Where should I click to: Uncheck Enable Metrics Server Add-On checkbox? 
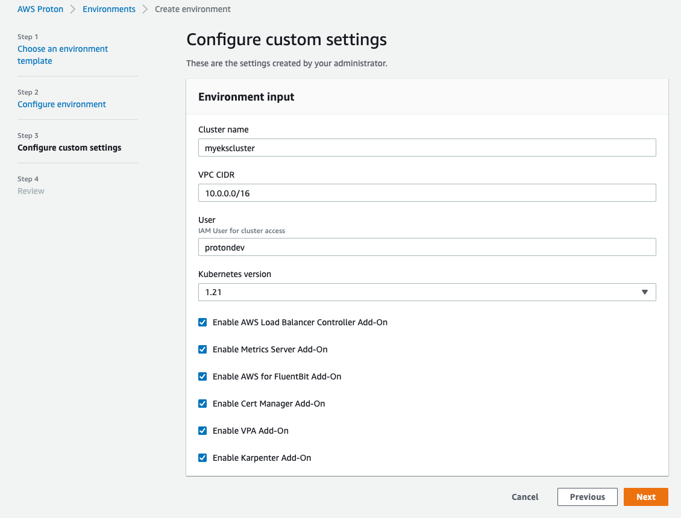click(202, 349)
